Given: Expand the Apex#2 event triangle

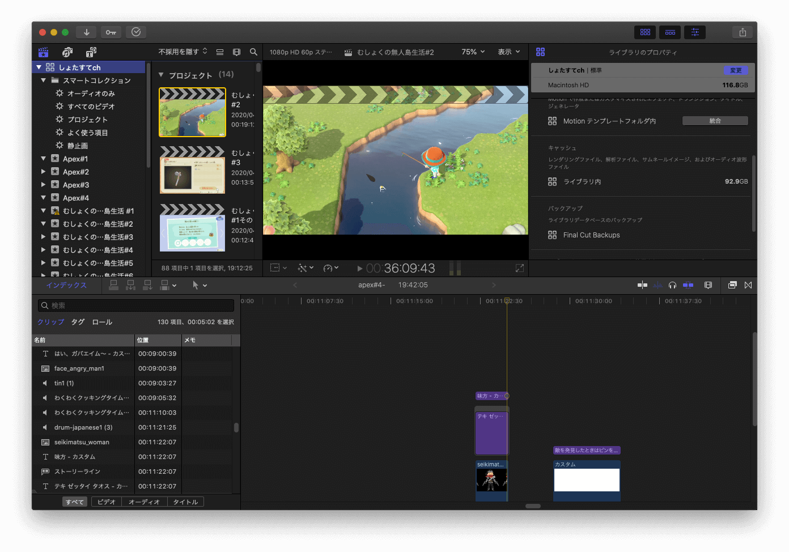Looking at the screenshot, I should (44, 171).
